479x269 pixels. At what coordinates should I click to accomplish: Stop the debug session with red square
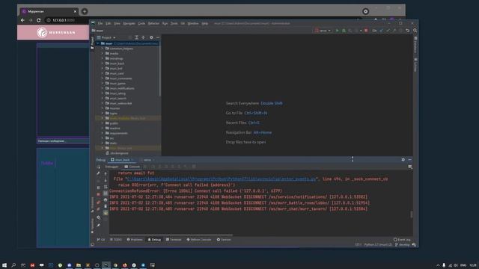(x=98, y=194)
